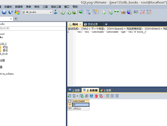This screenshot has height=126, width=167.
Task: Open the User Manager icon
Action: tap(55, 12)
